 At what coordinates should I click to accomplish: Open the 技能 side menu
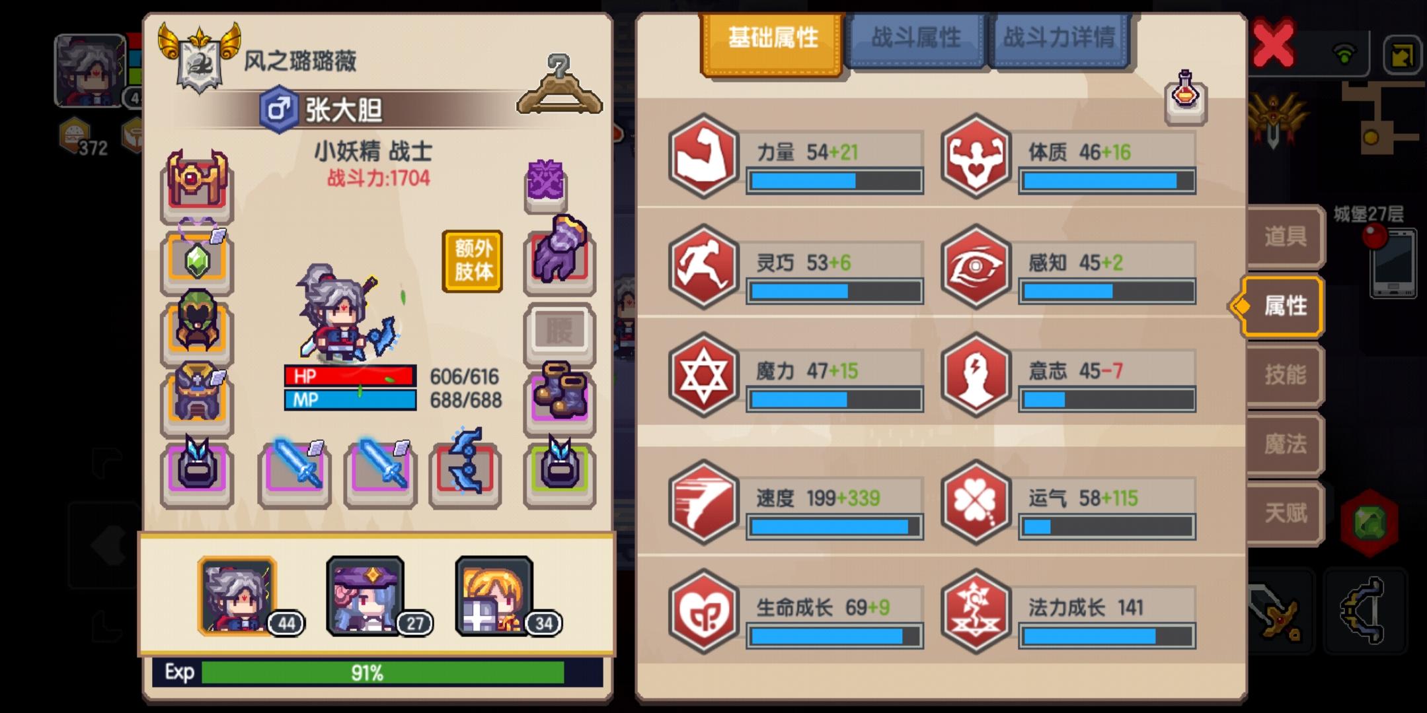point(1285,375)
